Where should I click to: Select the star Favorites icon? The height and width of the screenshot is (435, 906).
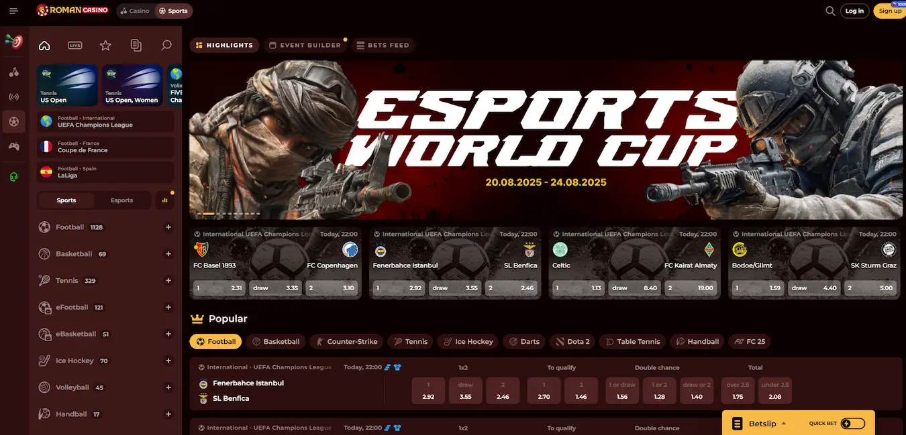(x=105, y=45)
